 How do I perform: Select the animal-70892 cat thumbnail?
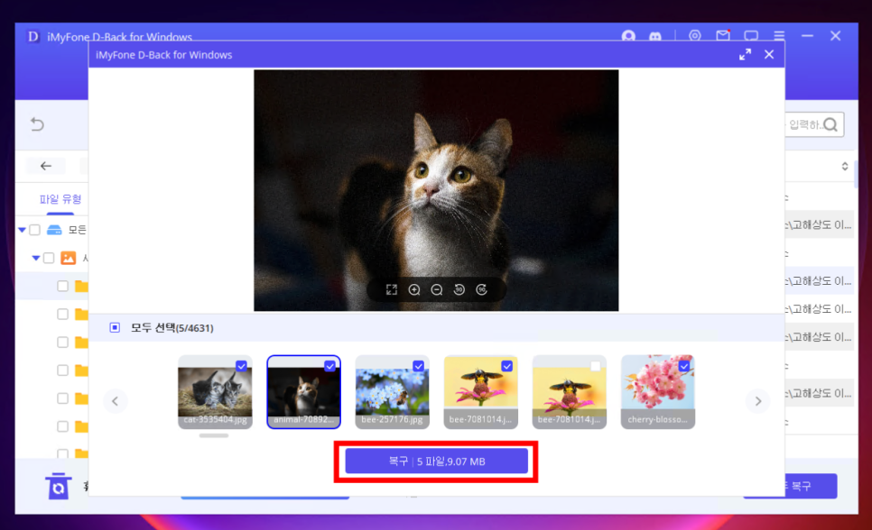[x=303, y=392]
